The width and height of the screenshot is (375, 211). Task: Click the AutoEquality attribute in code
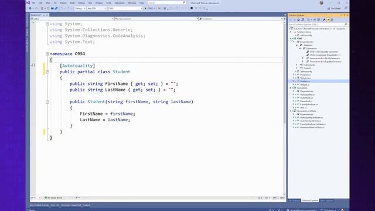(77, 66)
